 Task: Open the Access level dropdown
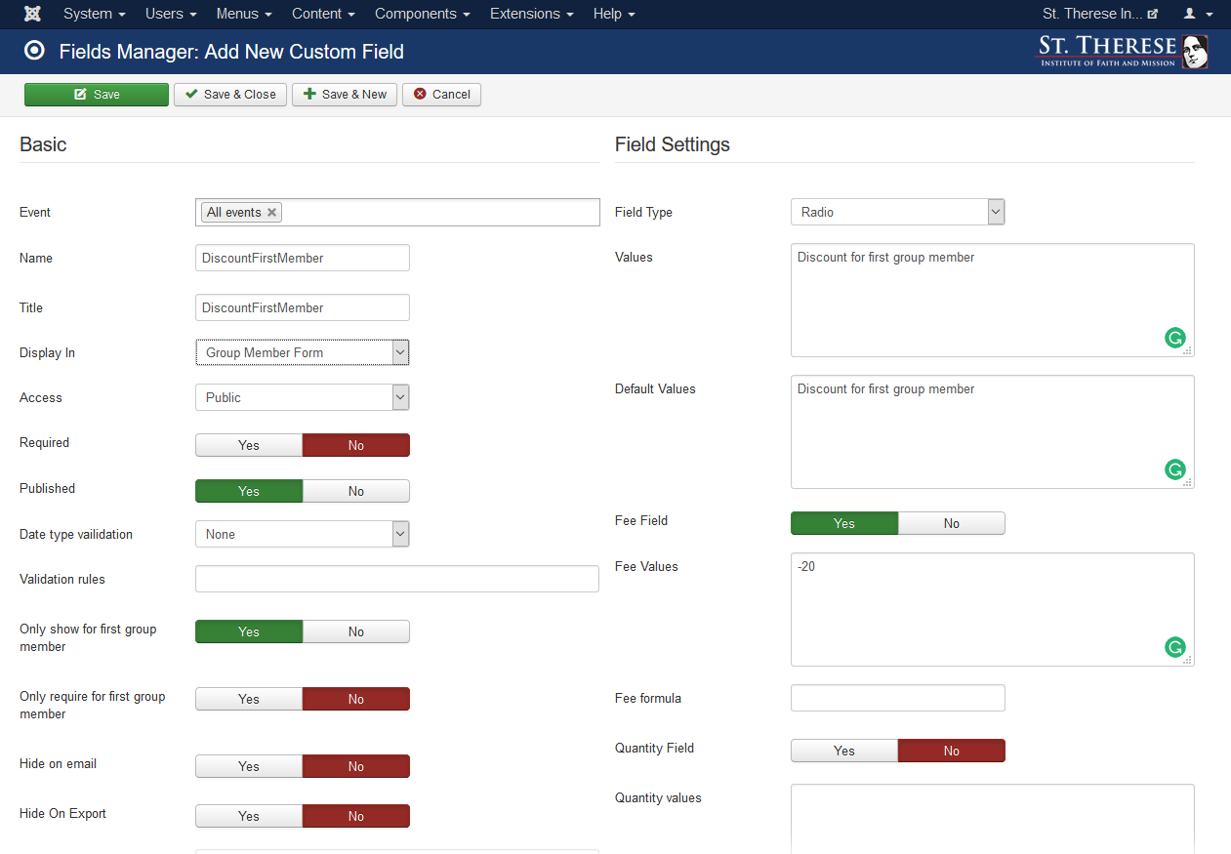coord(302,397)
